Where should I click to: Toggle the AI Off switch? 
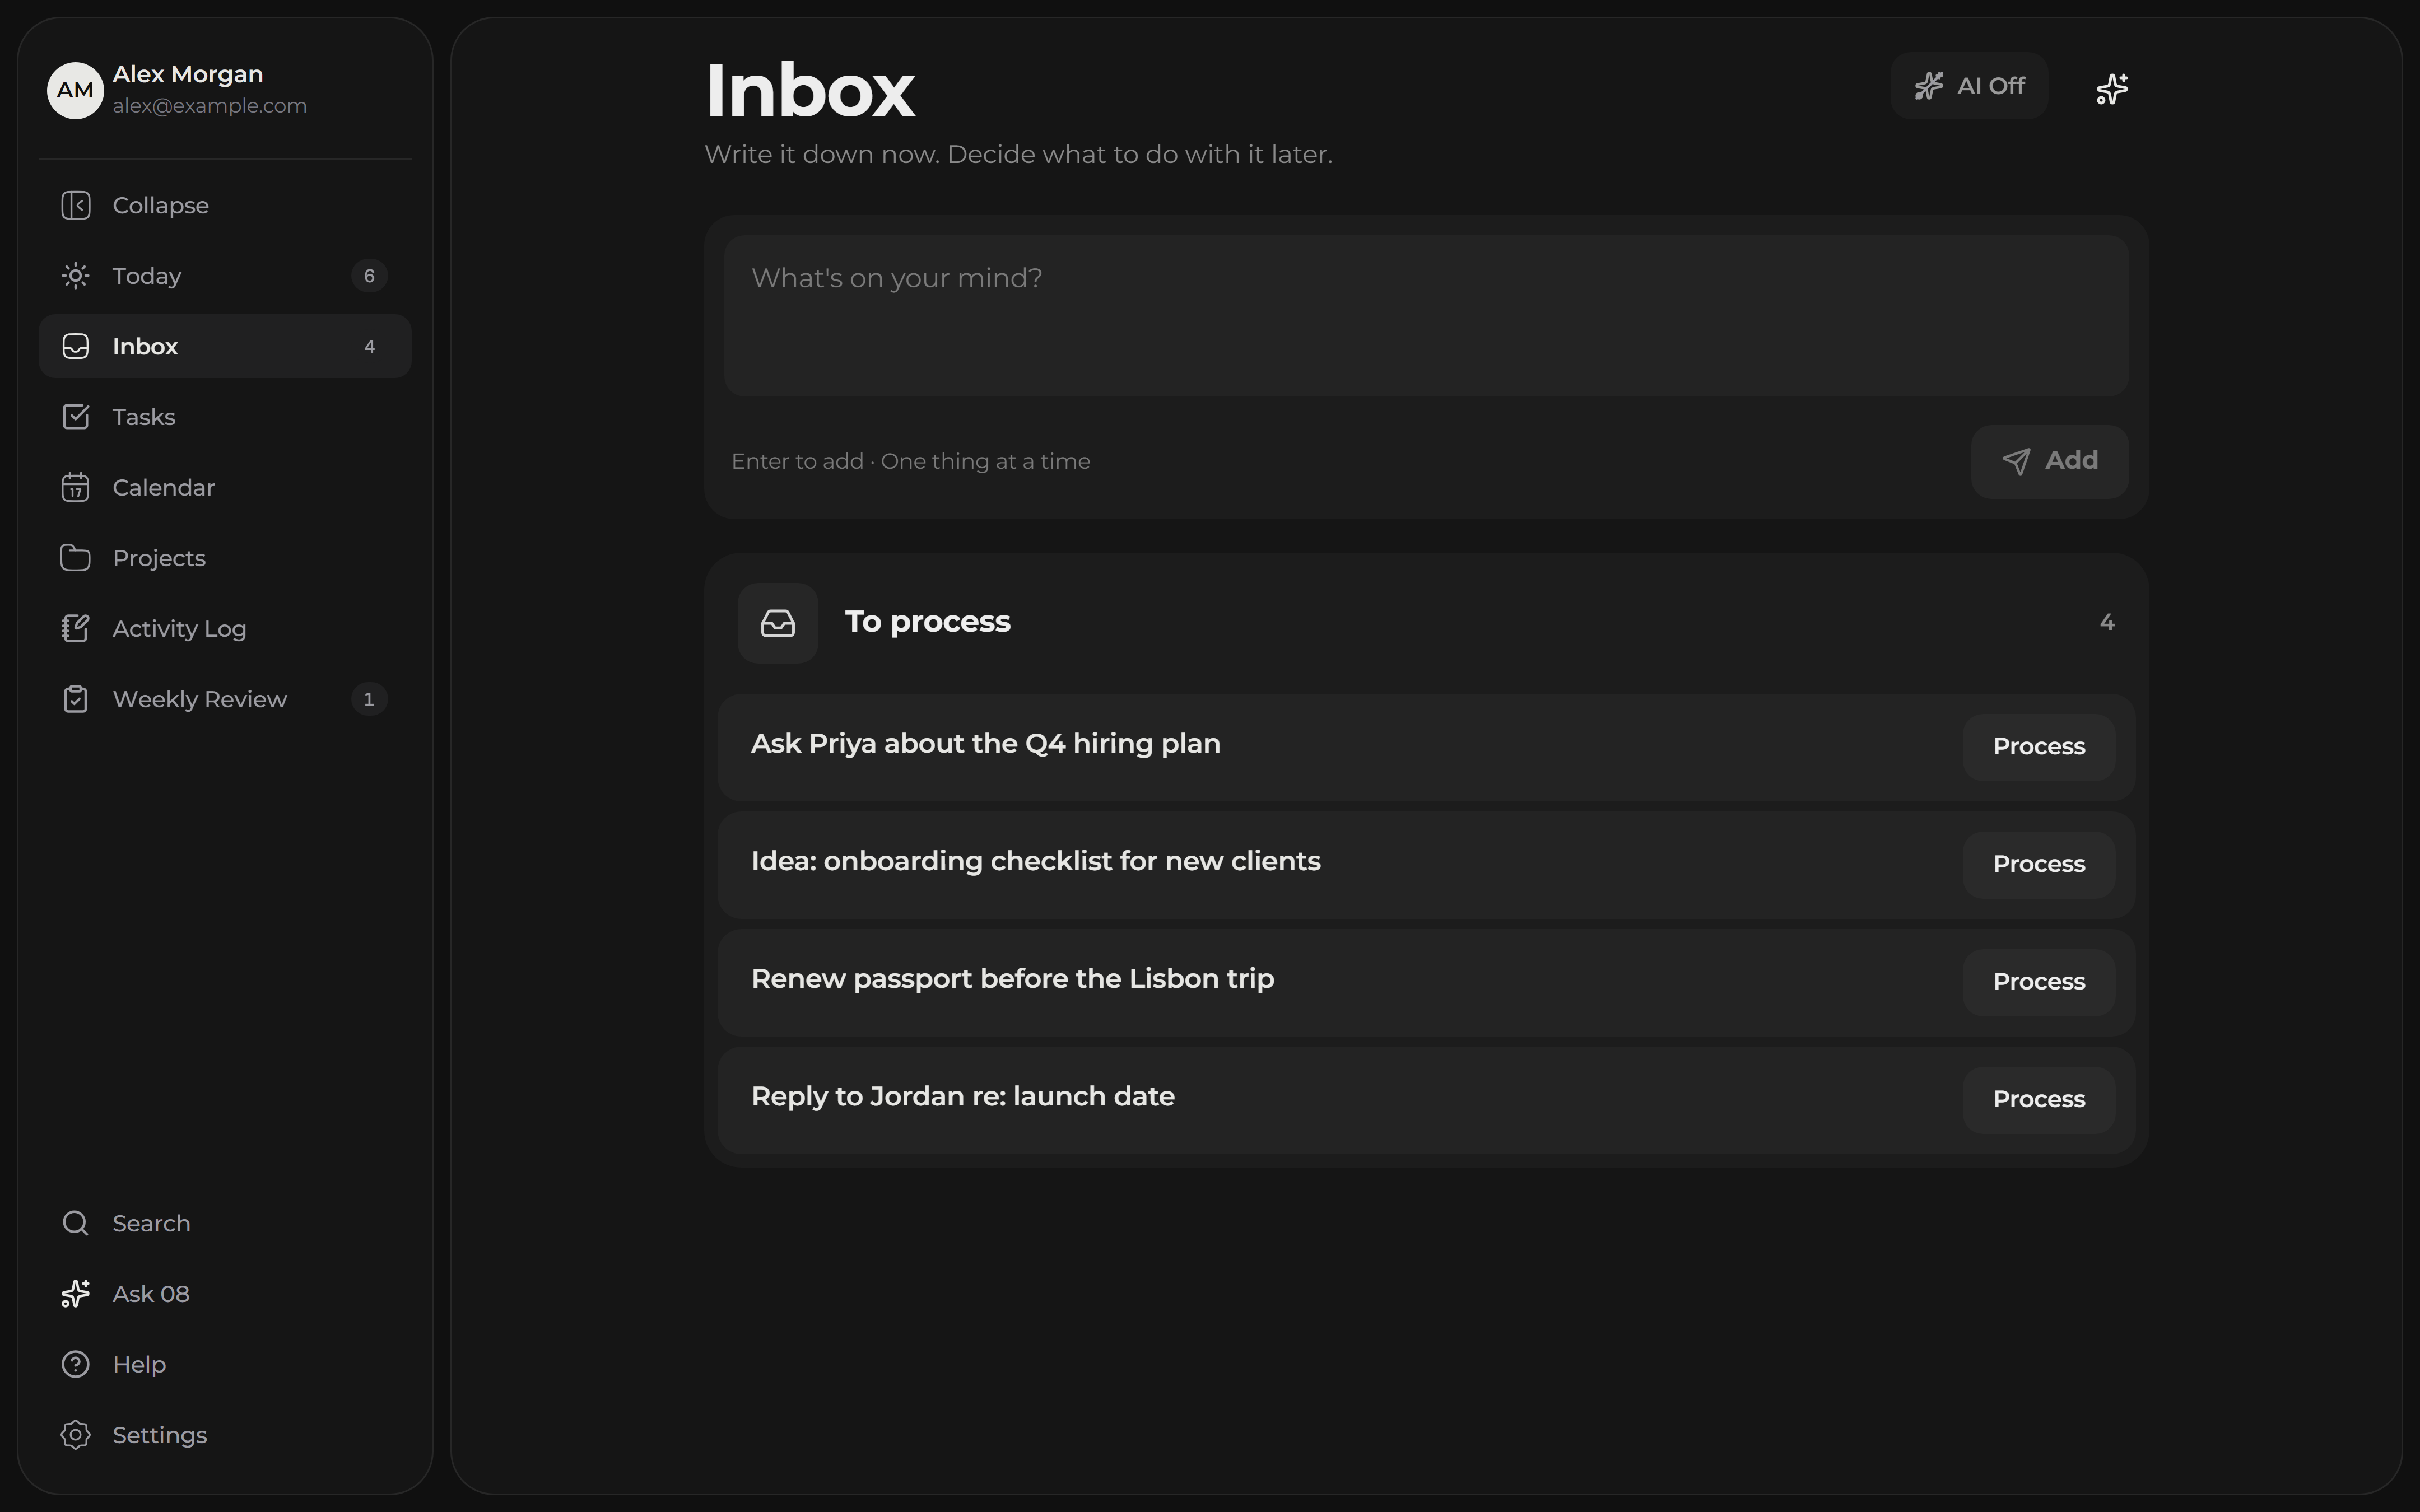tap(1969, 86)
